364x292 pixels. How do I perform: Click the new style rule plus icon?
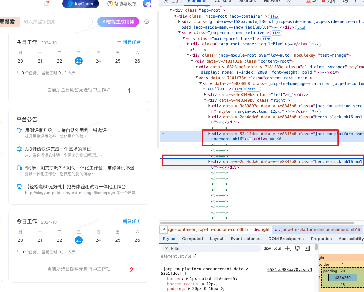click(288, 248)
